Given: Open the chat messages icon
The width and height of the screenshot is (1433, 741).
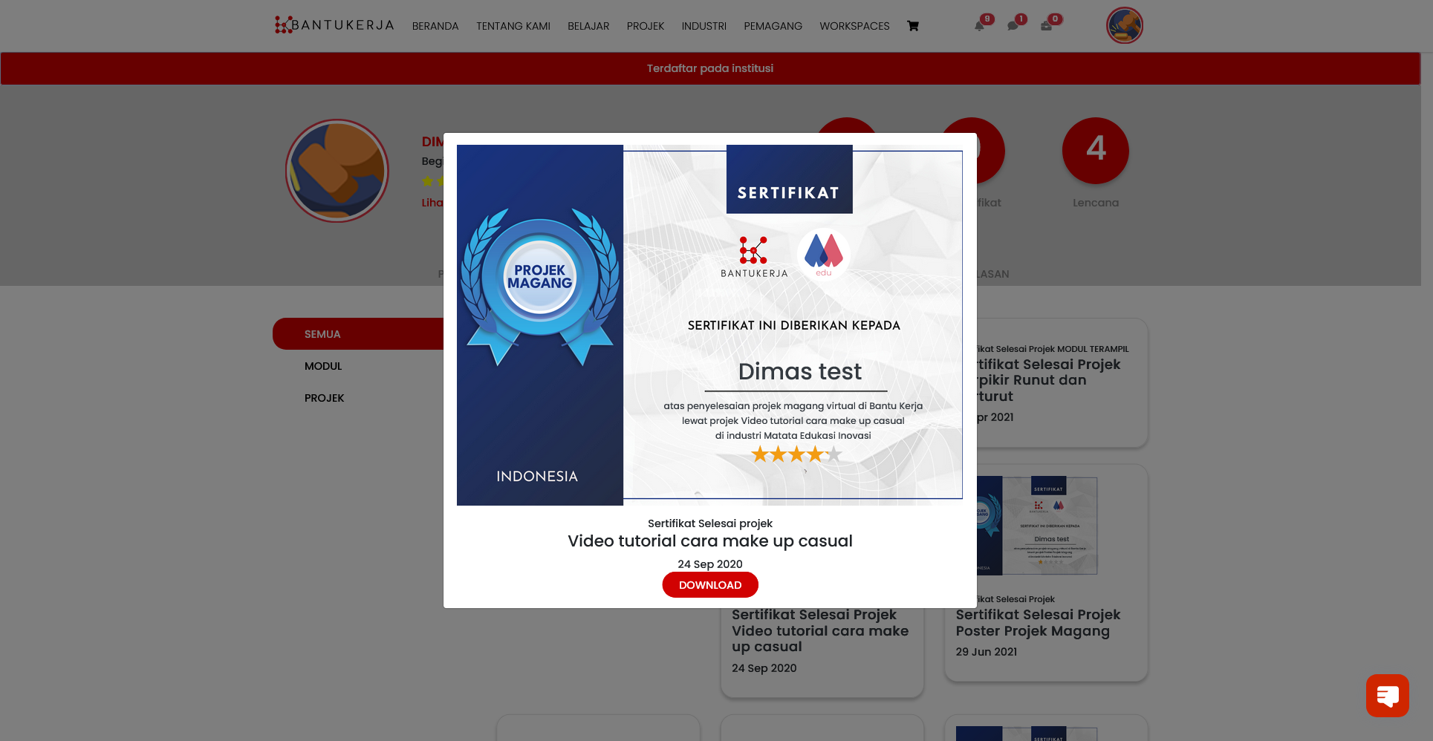Looking at the screenshot, I should click(1013, 26).
